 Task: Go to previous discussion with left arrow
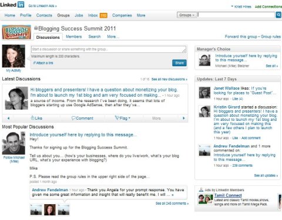pos(8,118)
